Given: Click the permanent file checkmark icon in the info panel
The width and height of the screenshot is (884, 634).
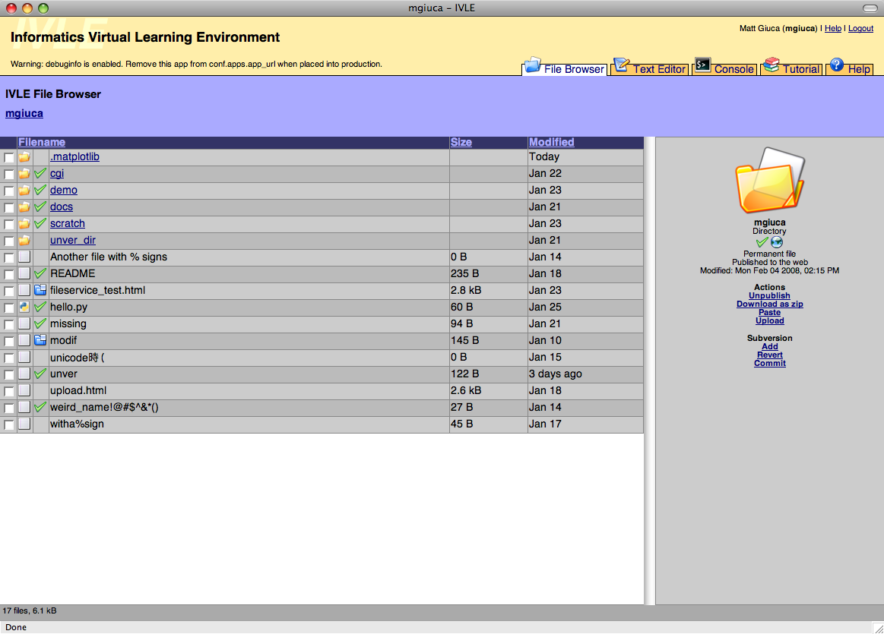Looking at the screenshot, I should (x=762, y=242).
